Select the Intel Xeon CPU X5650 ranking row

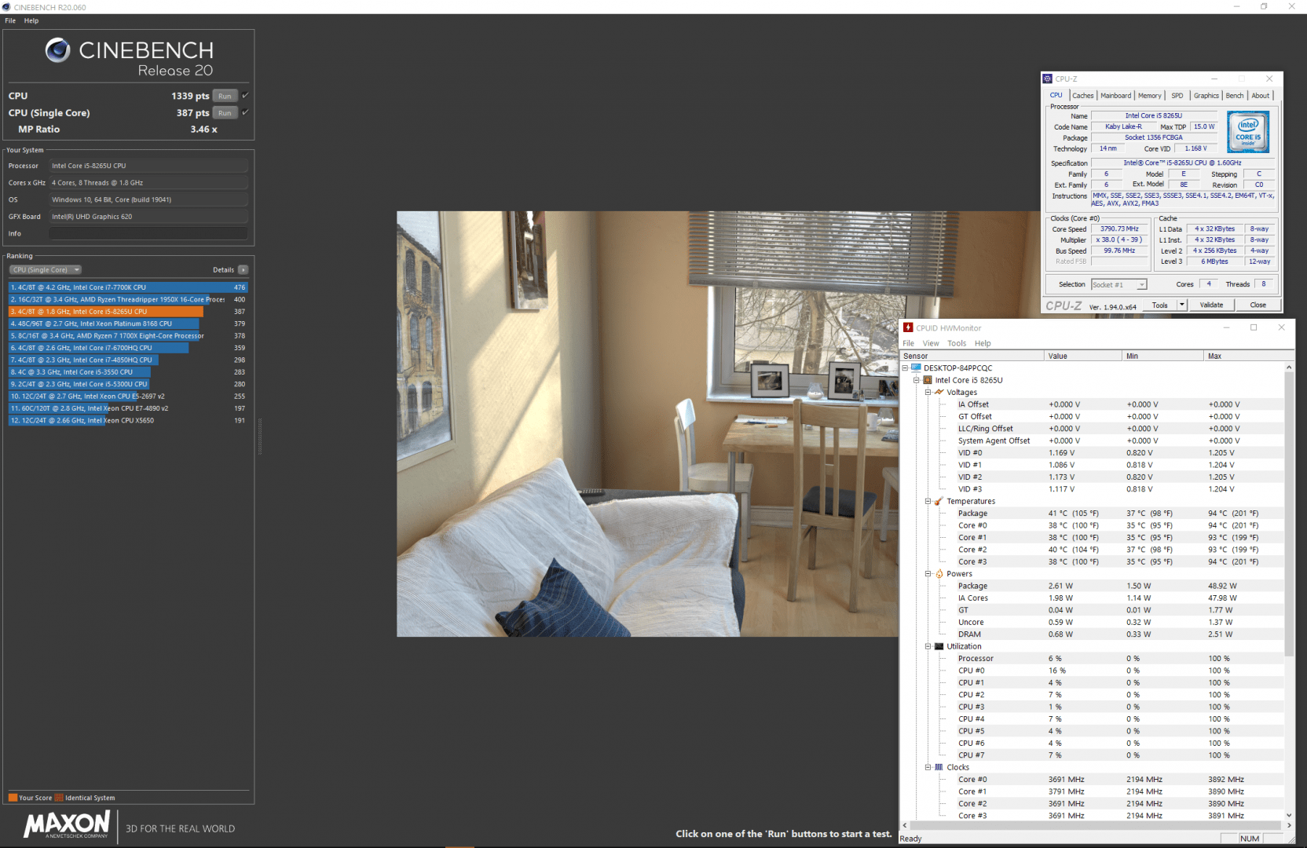pos(128,420)
